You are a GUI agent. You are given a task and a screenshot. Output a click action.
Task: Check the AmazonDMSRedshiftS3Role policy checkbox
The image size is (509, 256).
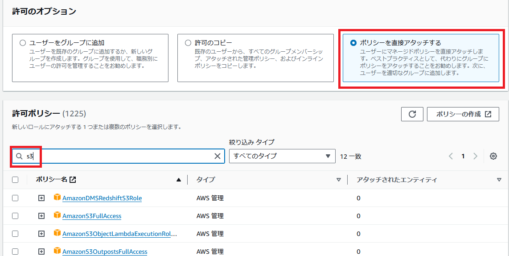(15, 198)
